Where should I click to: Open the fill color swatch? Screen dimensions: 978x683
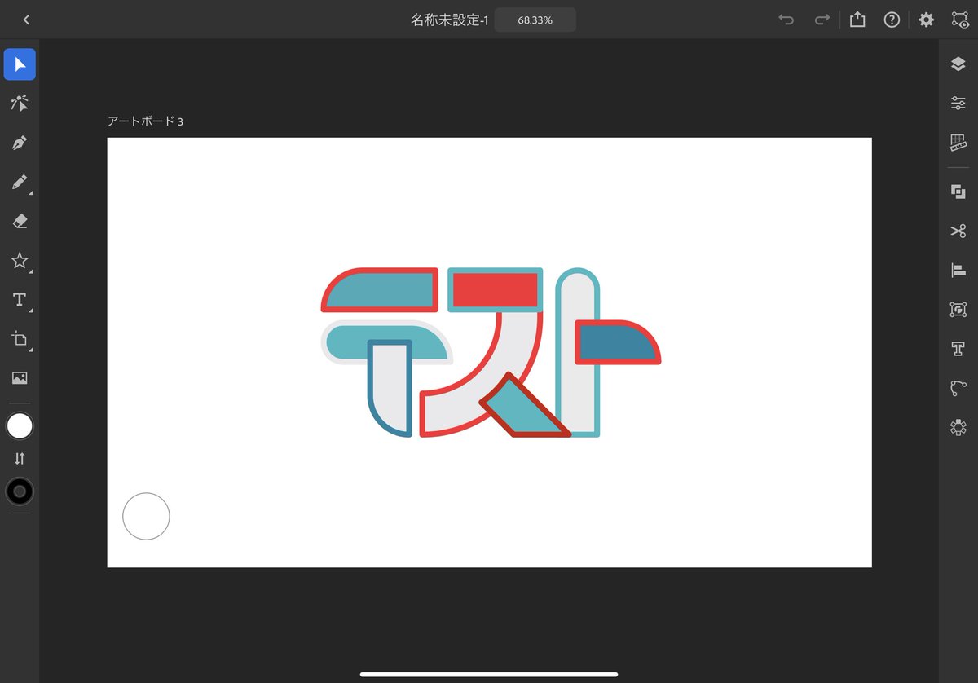click(20, 425)
